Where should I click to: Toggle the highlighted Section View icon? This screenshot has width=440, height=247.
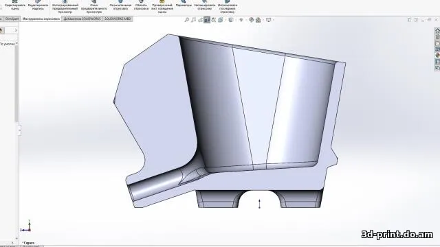coord(207,20)
